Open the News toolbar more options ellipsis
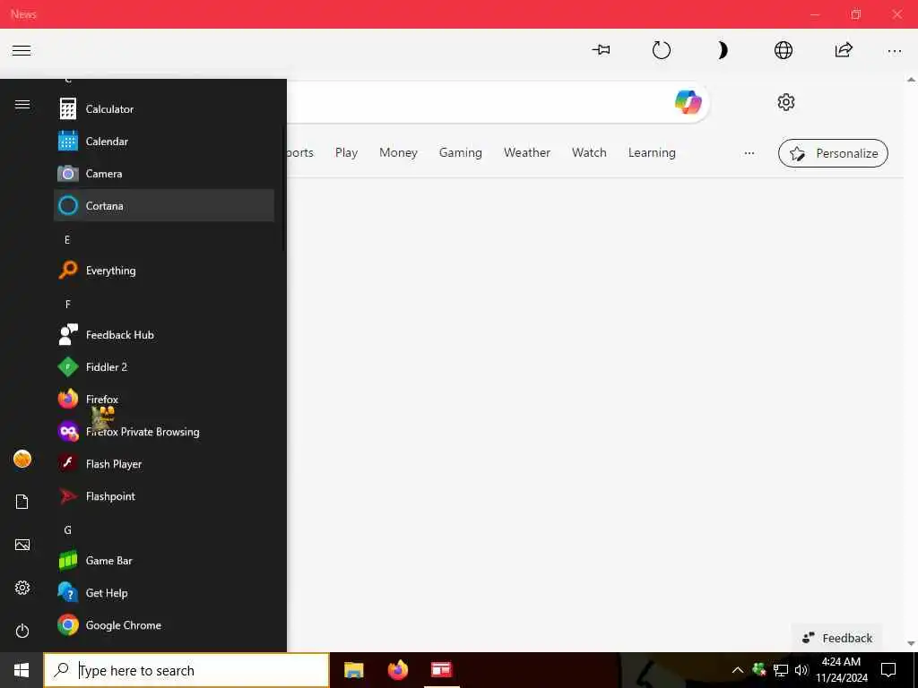 pyautogui.click(x=895, y=51)
